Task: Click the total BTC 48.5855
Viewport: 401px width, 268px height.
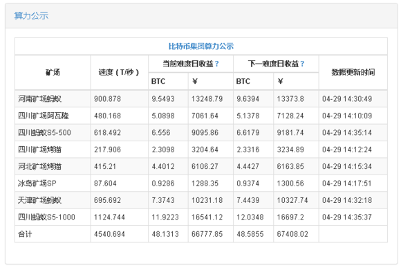Action: (250, 234)
